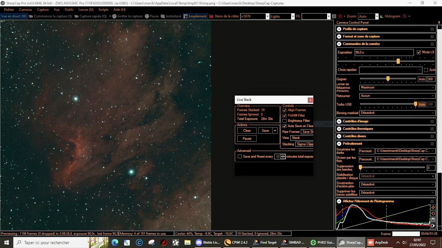Collapse the Prétraitement section
This screenshot has width=442, height=248.
(x=339, y=144)
